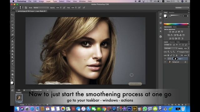The image size is (200, 112).
Task: Select timeline frame 1 thumbnail
Action: [19, 97]
